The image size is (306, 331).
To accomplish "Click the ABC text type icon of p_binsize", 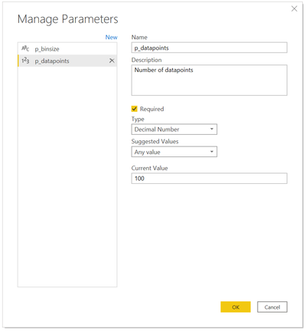I will pyautogui.click(x=25, y=48).
